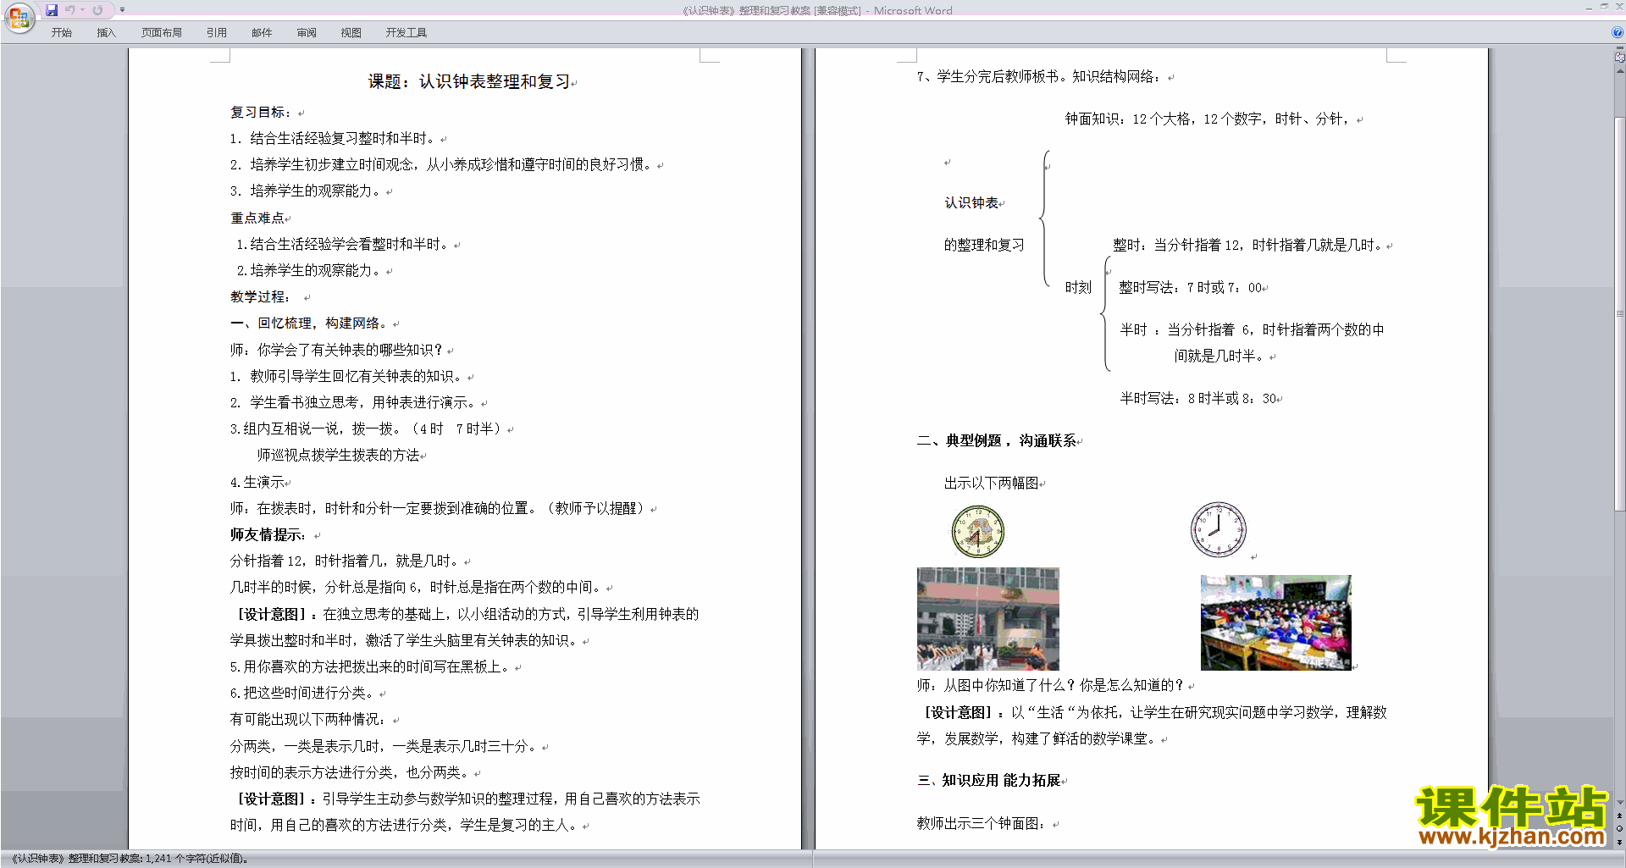1626x868 pixels.
Task: Click the line 整时写法：7时或7：00
Action: [x=1191, y=288]
